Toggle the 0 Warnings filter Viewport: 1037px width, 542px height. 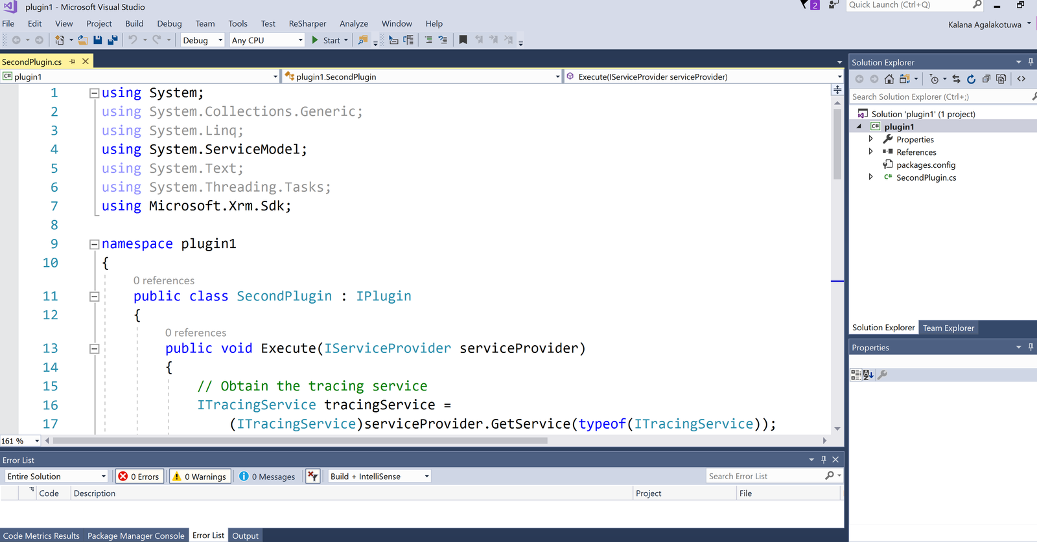200,477
